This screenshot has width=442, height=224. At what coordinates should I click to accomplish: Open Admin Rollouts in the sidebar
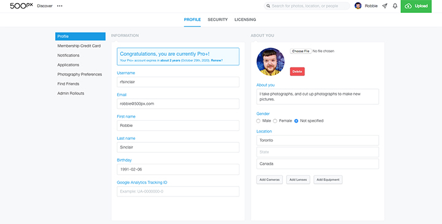click(71, 93)
